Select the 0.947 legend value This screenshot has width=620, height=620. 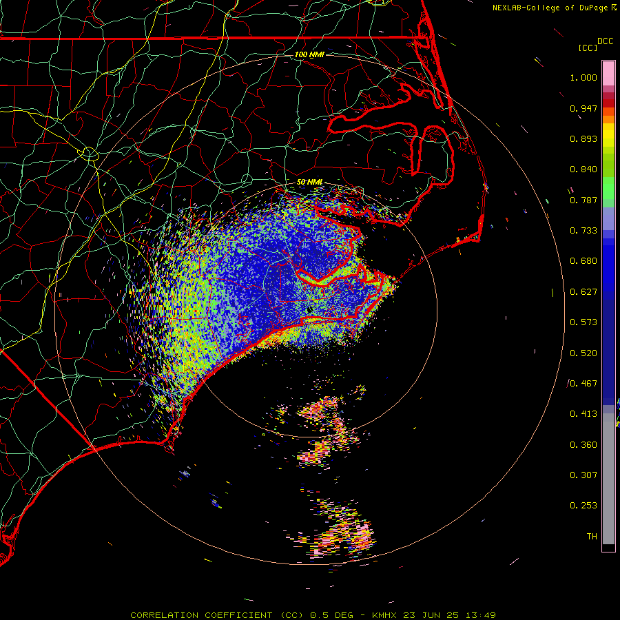tap(583, 108)
